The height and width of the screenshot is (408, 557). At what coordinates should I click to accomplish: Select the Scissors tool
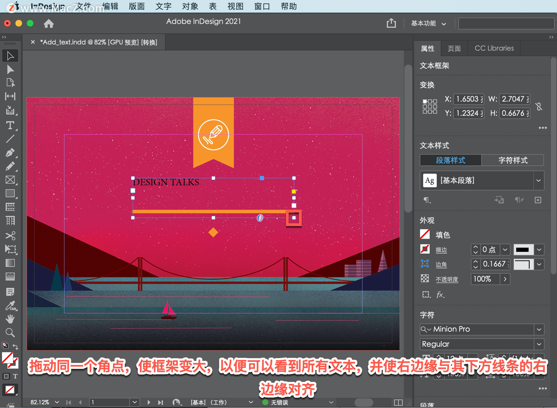click(10, 236)
